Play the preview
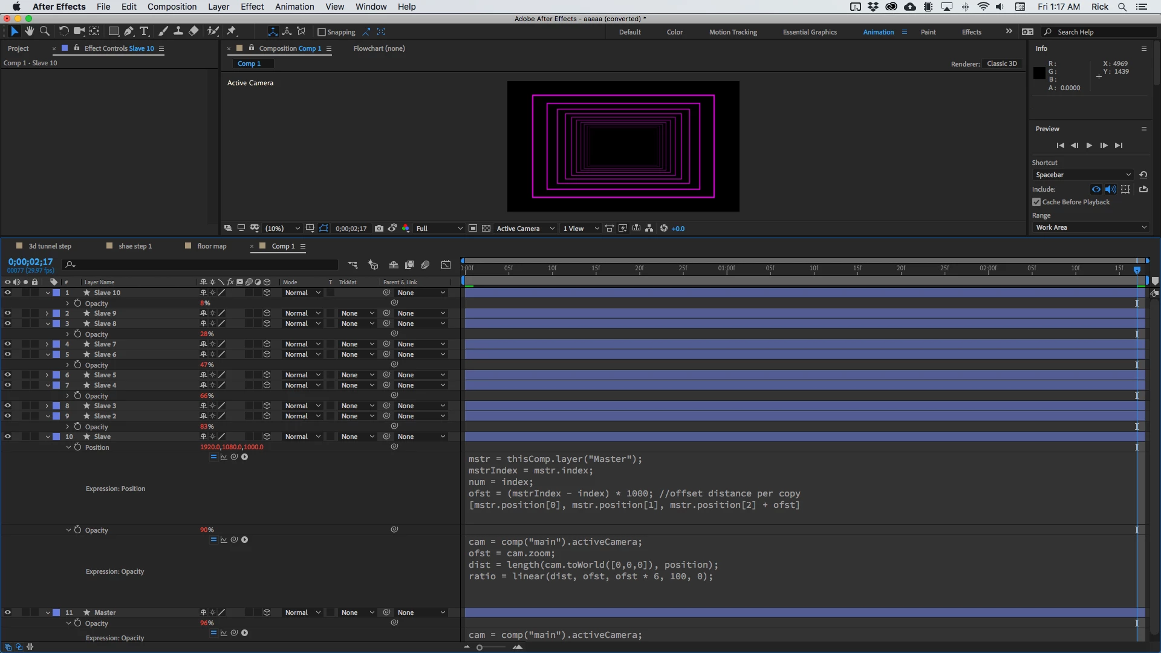The height and width of the screenshot is (653, 1161). (1089, 146)
